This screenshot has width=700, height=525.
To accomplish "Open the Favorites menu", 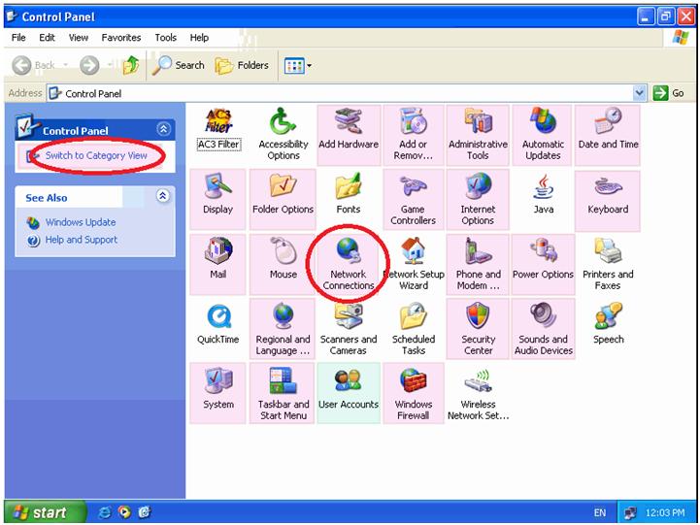I will tap(121, 38).
